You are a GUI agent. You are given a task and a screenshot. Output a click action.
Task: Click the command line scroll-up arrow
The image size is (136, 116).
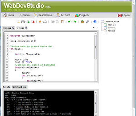click(x=96, y=92)
